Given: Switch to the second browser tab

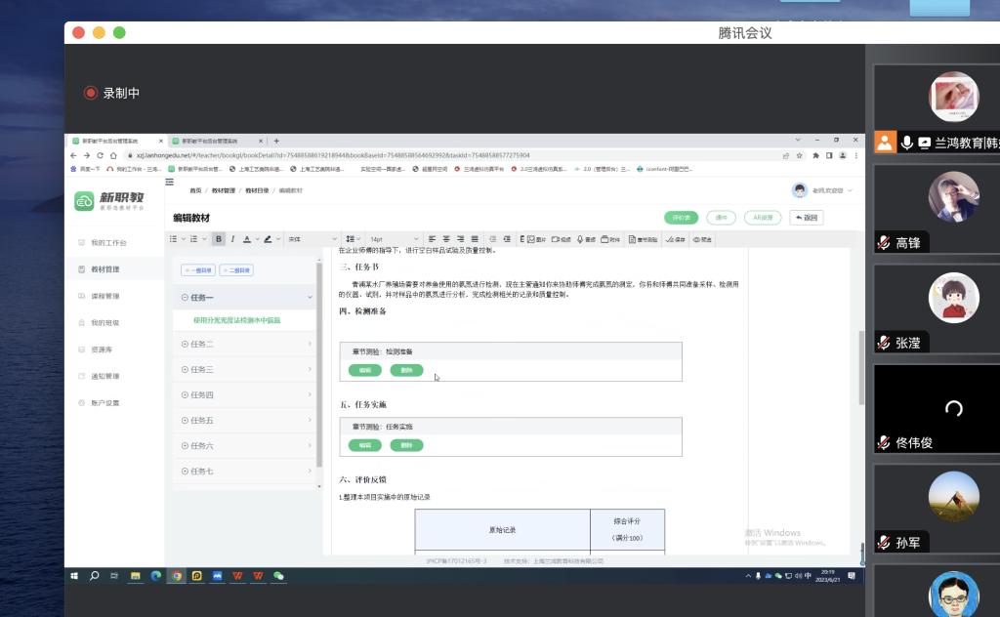Looking at the screenshot, I should 217,141.
